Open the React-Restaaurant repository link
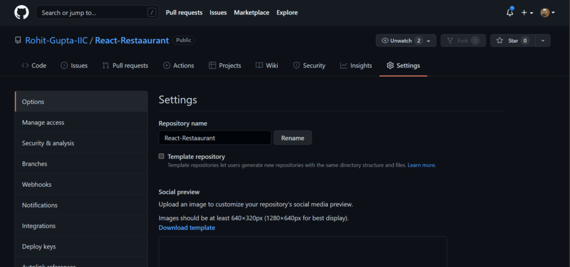The width and height of the screenshot is (570, 267). coord(132,40)
